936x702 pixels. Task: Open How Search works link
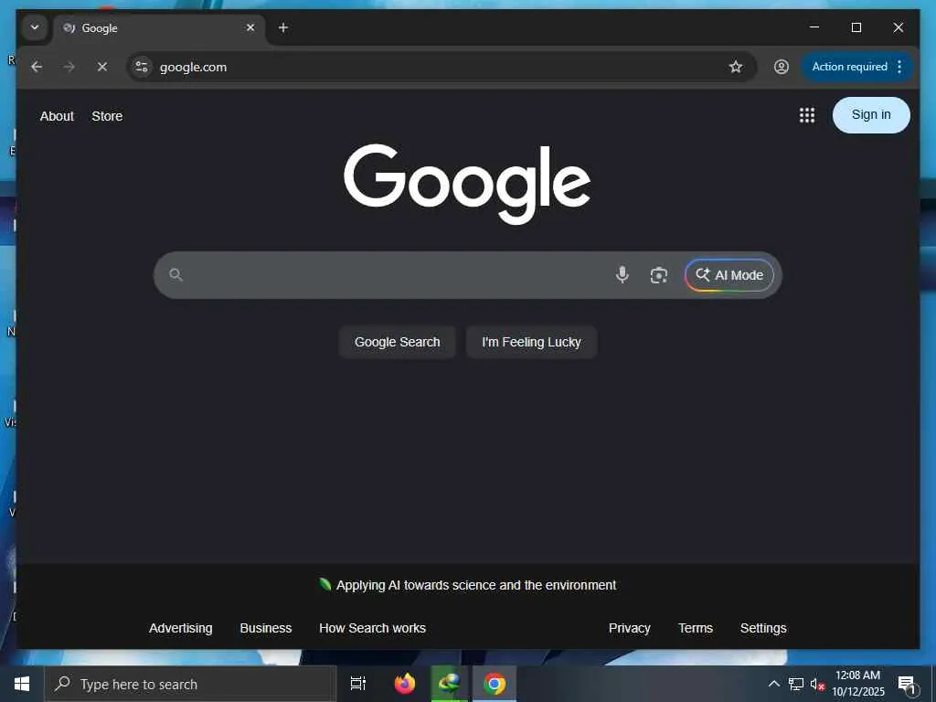pos(373,628)
